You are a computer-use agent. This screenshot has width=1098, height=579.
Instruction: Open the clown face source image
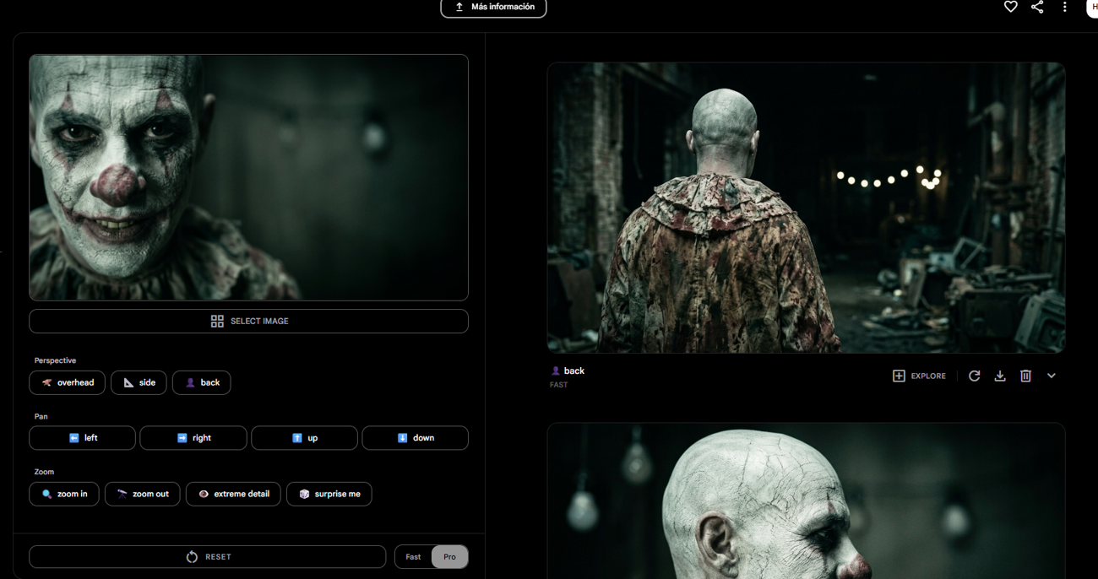tap(248, 177)
